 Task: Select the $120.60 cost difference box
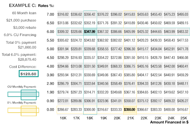(29, 74)
